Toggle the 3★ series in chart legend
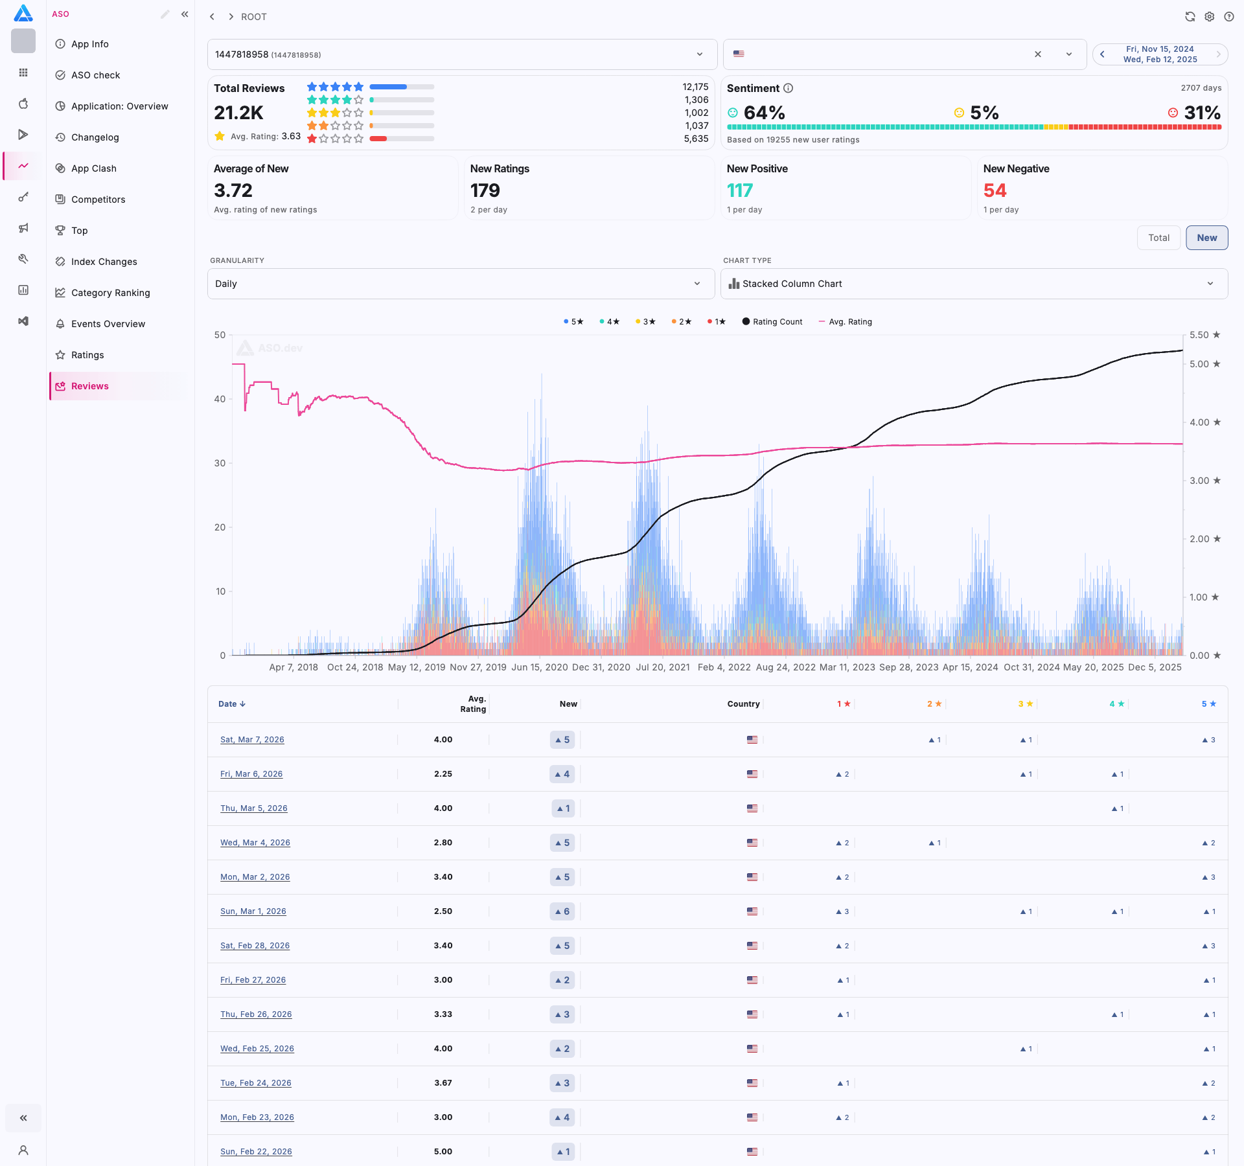This screenshot has height=1166, width=1244. tap(645, 322)
